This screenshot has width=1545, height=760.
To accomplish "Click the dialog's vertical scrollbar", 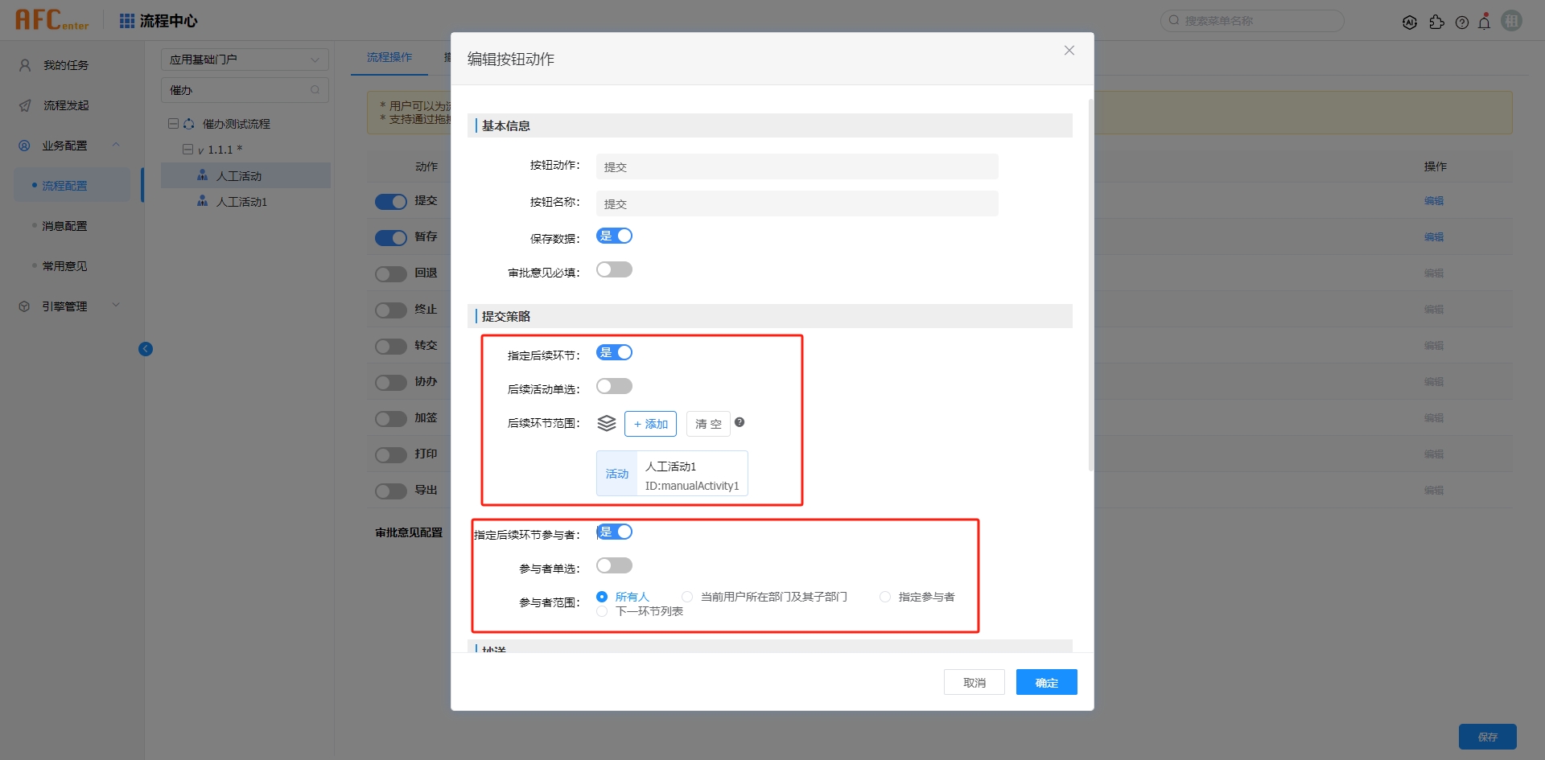I will [x=1090, y=285].
